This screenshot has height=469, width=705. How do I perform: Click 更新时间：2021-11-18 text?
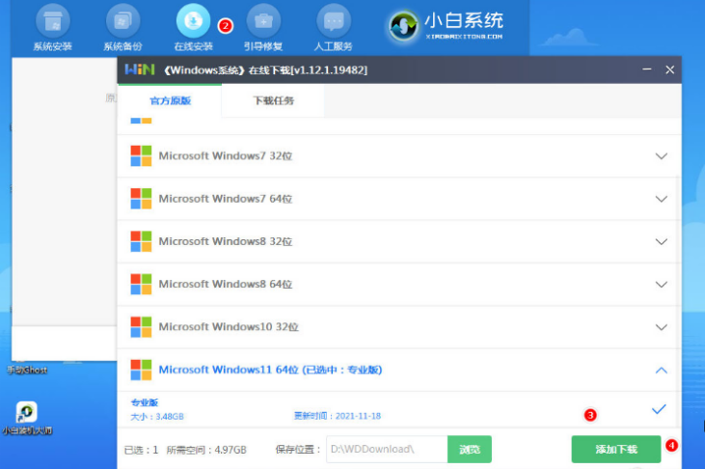pos(338,416)
